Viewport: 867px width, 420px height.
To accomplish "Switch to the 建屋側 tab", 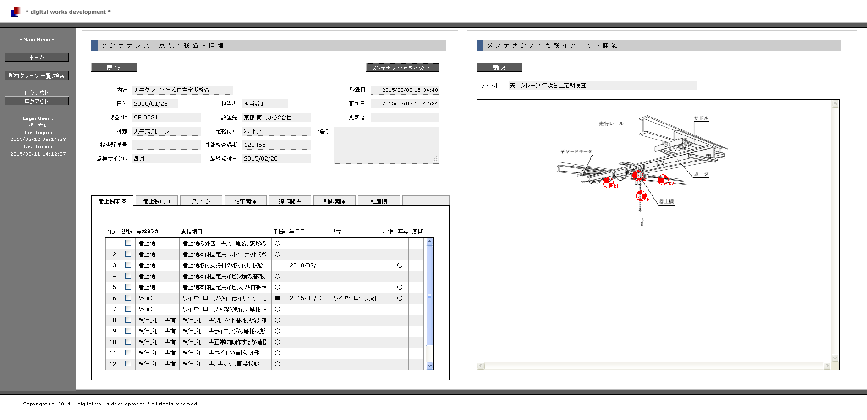I will pyautogui.click(x=379, y=201).
